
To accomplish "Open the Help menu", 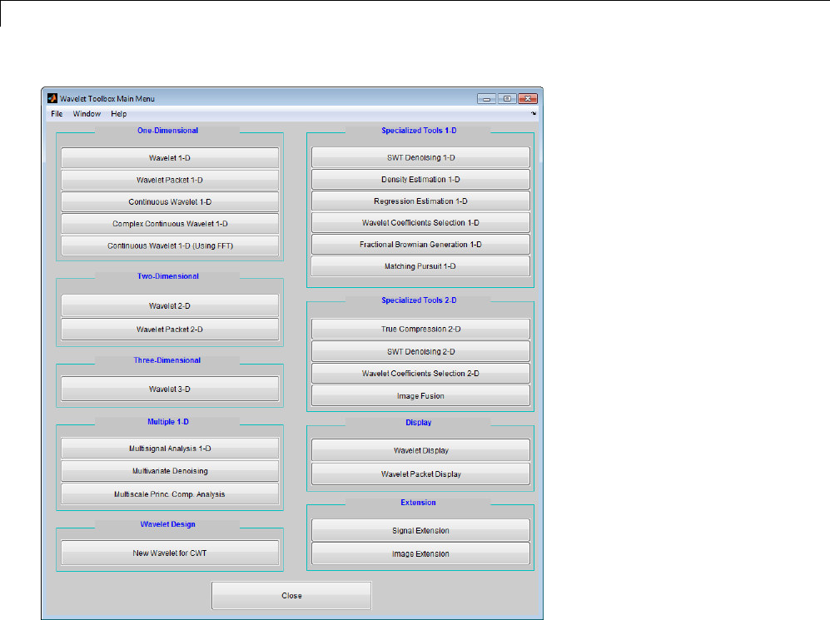I will click(118, 114).
